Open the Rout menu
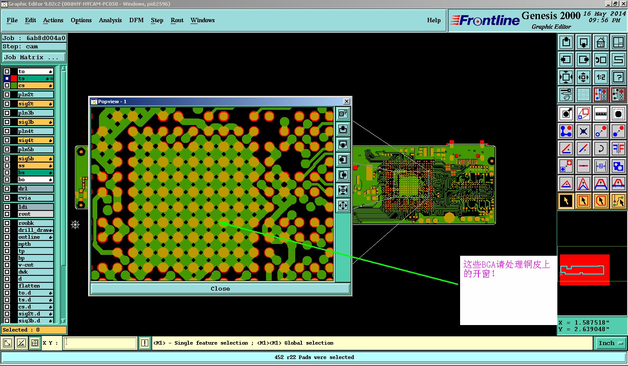The width and height of the screenshot is (628, 366). point(177,20)
